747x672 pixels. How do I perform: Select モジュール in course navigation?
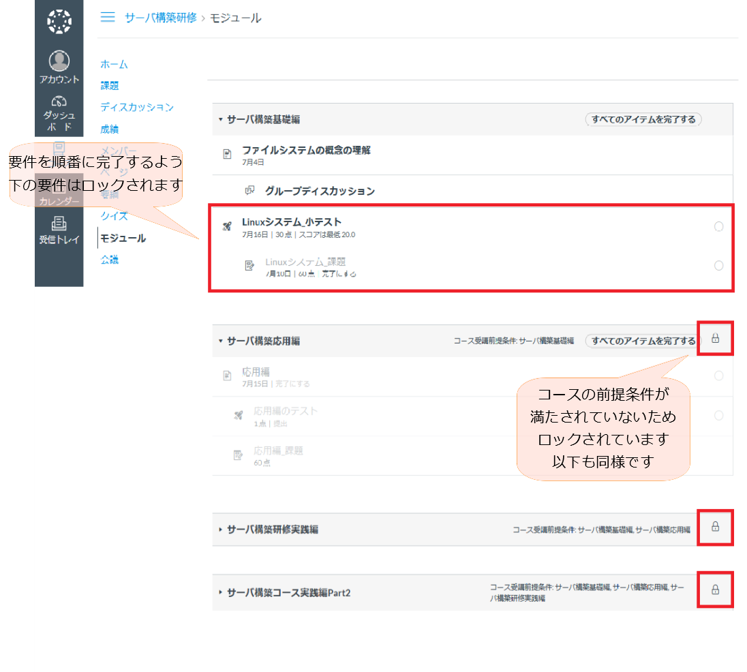pyautogui.click(x=123, y=238)
